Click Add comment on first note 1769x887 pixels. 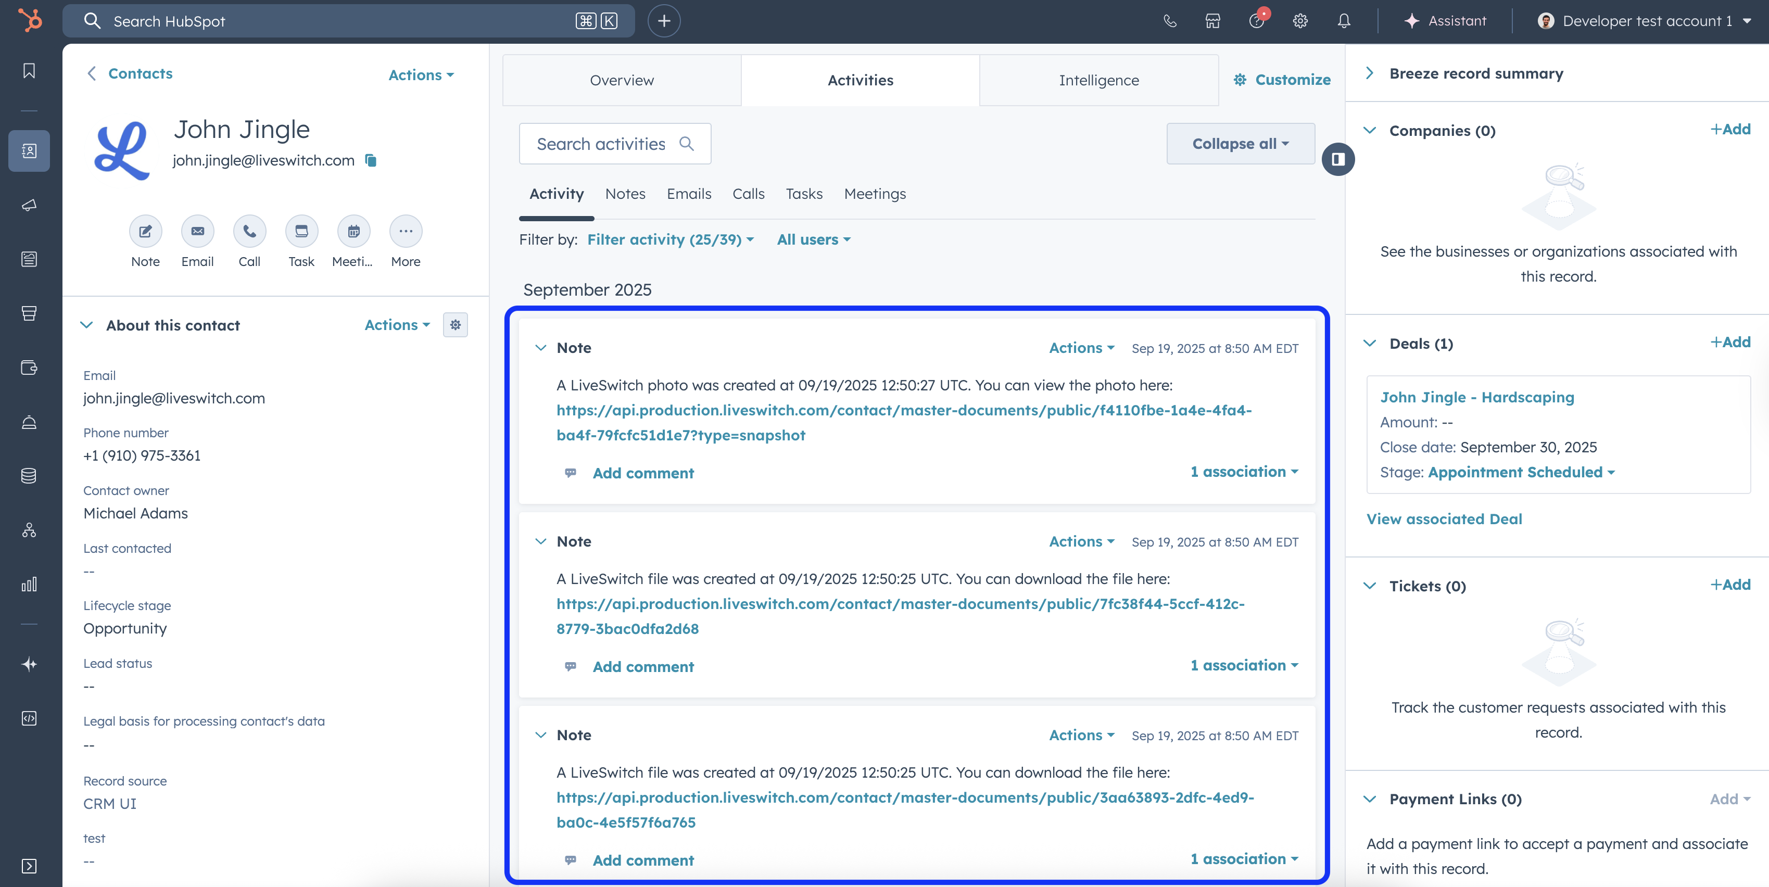pyautogui.click(x=643, y=473)
